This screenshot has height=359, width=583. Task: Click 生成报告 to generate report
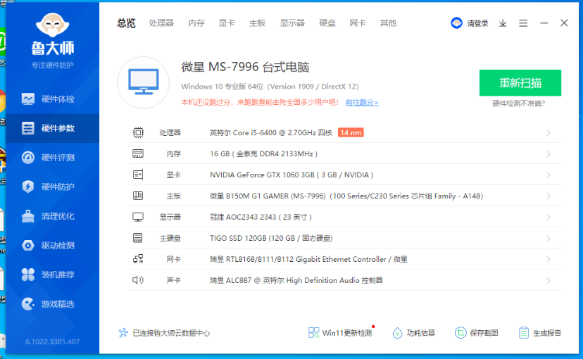click(540, 333)
